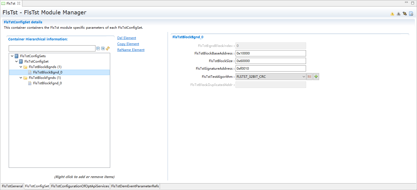Collapse the FlsTstBlockFgnds folder

click(x=21, y=78)
